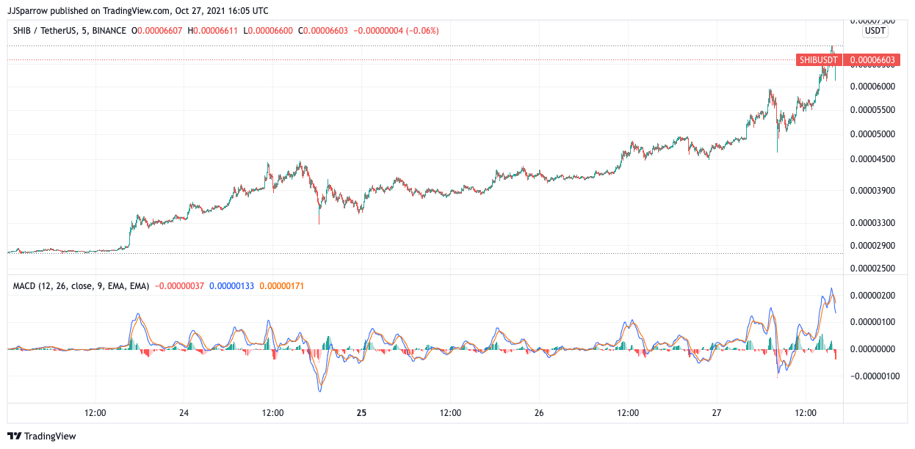
Task: Click the current price tag 0.00006603
Action: pos(872,59)
